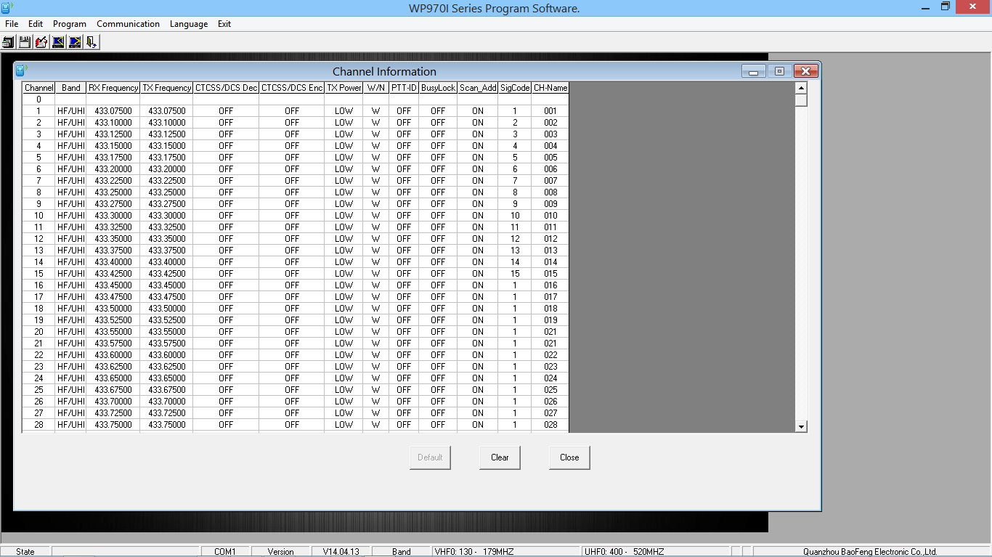The width and height of the screenshot is (992, 557).
Task: Select RX Frequency 433.37500 in channel 13
Action: click(113, 251)
